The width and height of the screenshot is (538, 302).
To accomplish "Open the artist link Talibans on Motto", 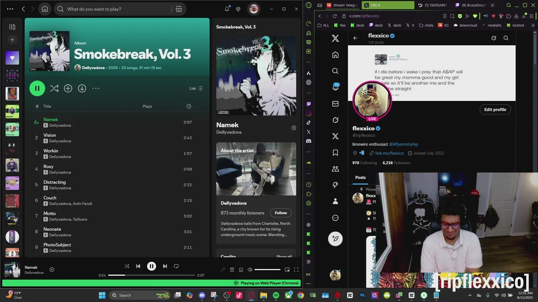I will (x=80, y=219).
